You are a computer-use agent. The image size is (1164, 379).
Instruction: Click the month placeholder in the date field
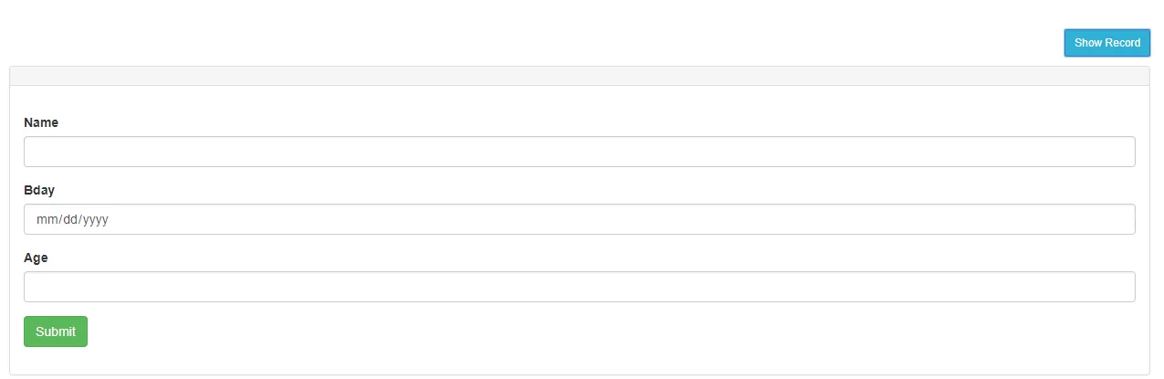click(46, 219)
